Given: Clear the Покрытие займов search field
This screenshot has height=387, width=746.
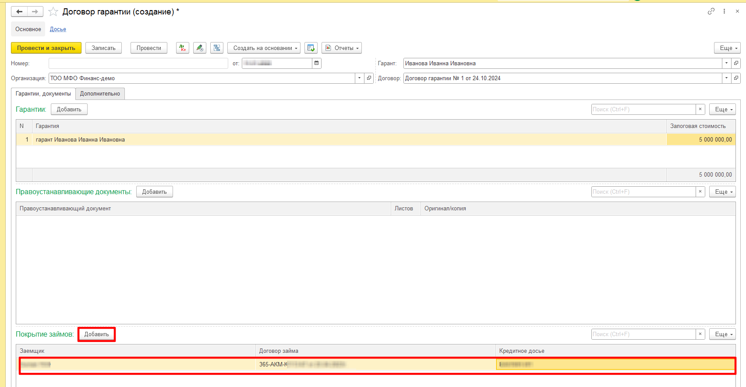Looking at the screenshot, I should 700,334.
